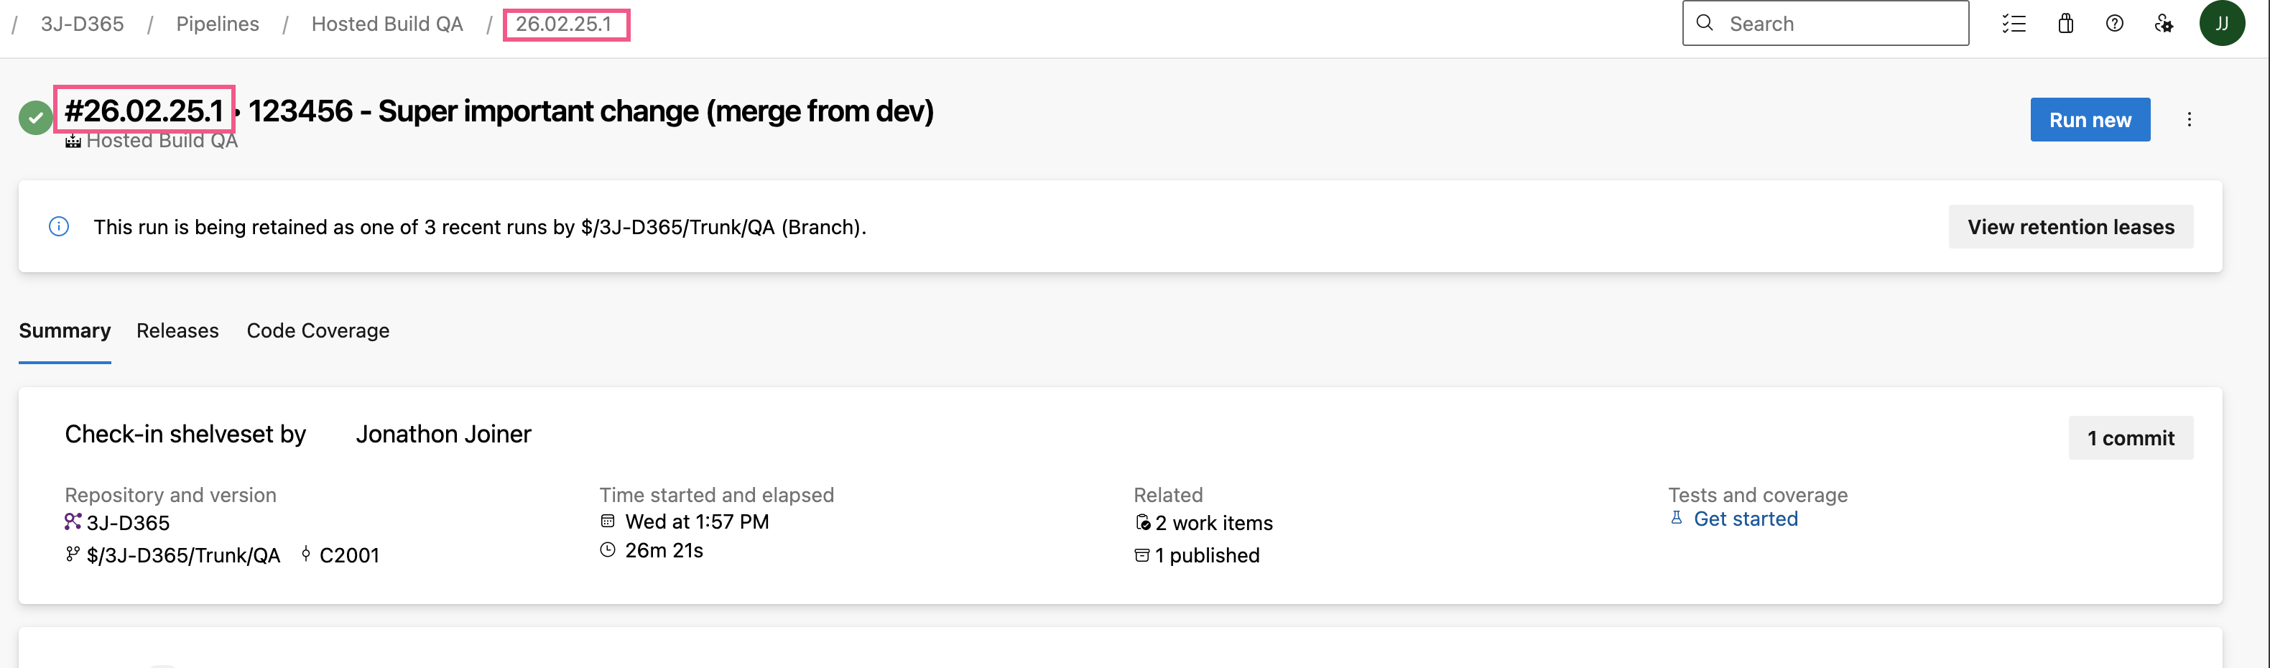Image resolution: width=2270 pixels, height=668 pixels.
Task: Click the search magnifier icon
Action: coord(1705,23)
